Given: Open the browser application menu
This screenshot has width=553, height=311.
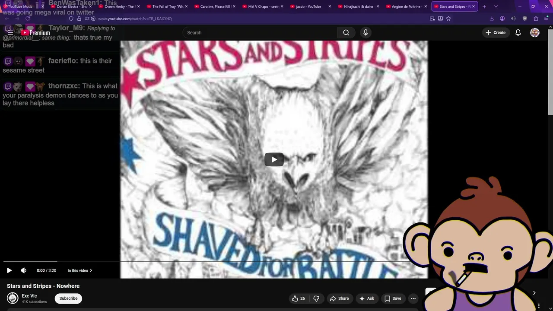Looking at the screenshot, I should pos(547,19).
